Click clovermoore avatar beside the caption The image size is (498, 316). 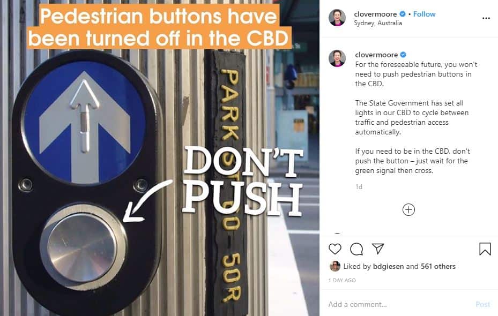(x=337, y=58)
